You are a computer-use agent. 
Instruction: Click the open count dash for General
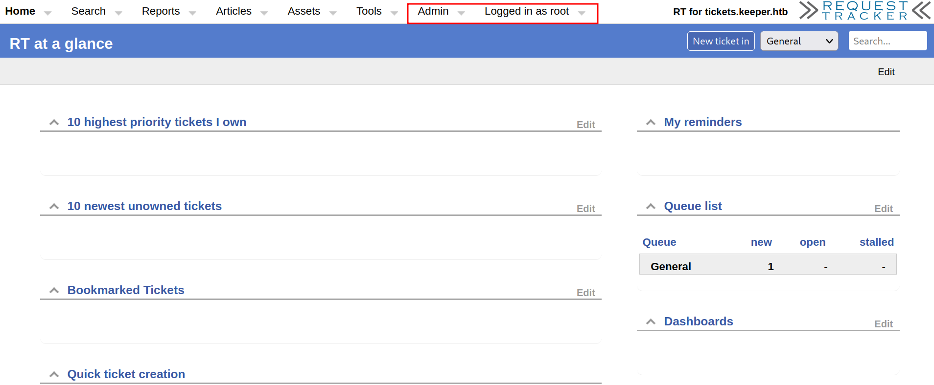825,267
